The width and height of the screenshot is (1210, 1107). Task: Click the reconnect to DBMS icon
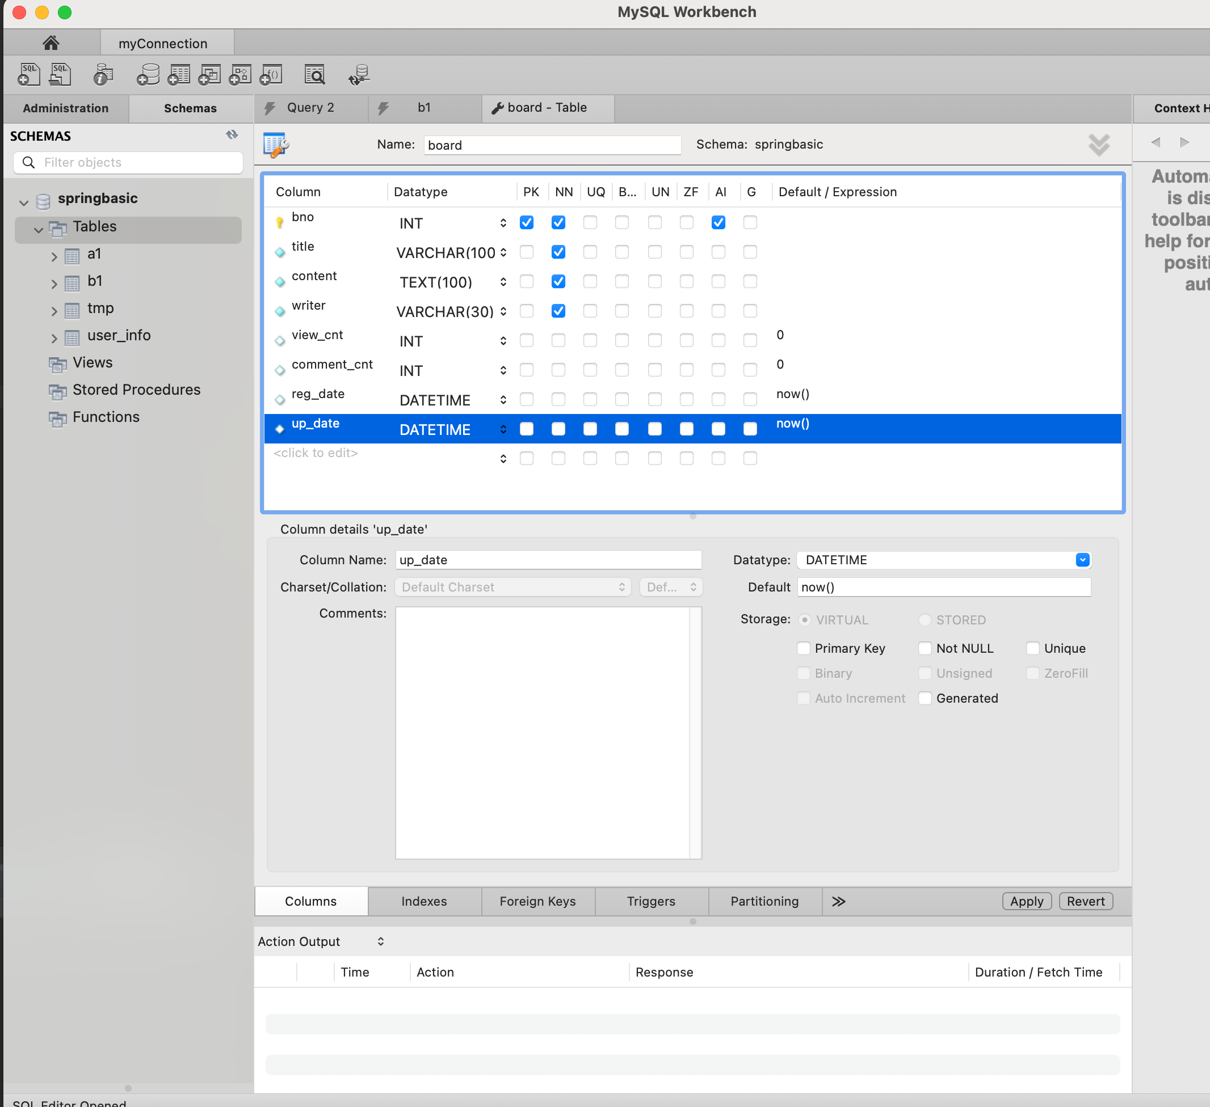coord(359,75)
